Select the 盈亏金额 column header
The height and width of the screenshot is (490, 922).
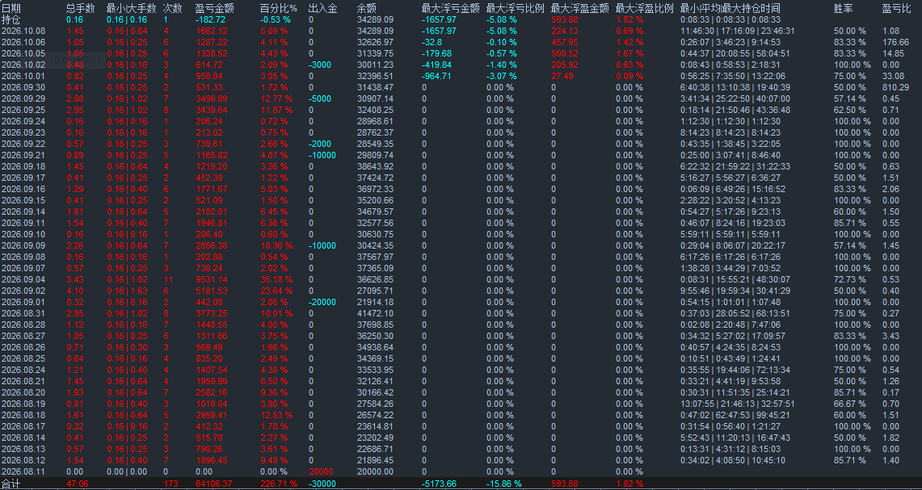214,8
